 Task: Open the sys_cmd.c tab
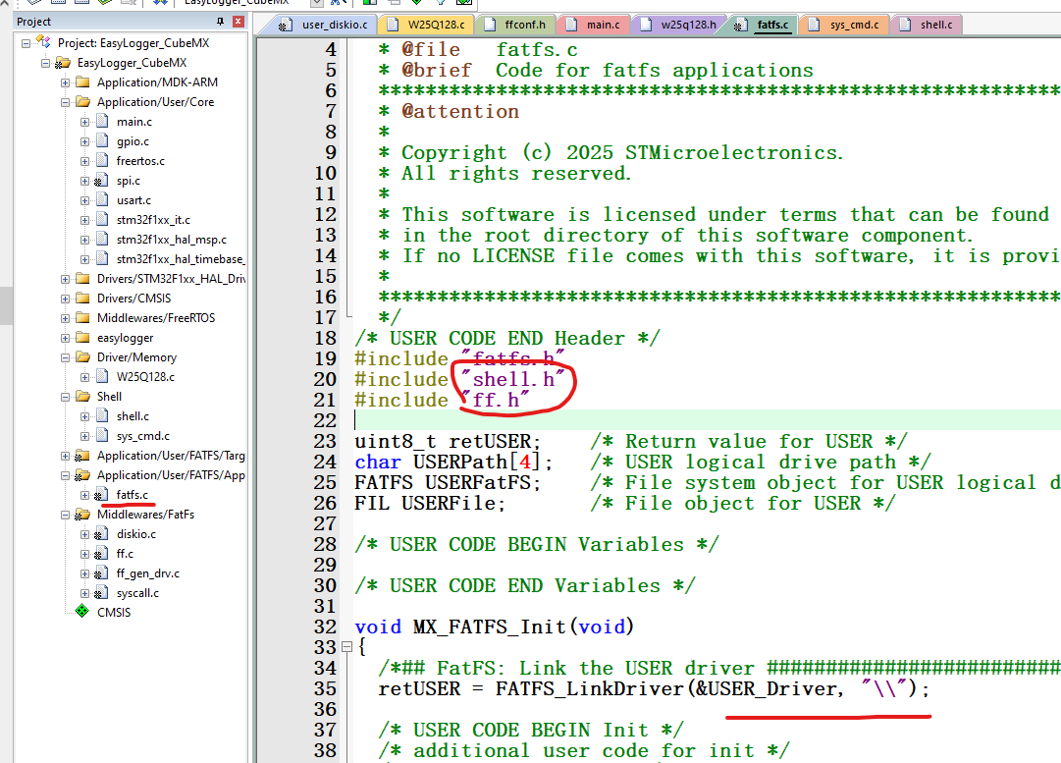[844, 26]
